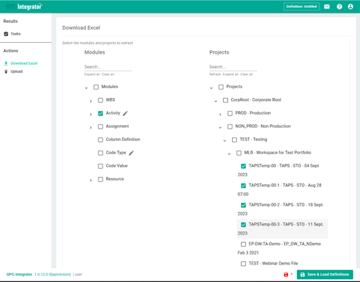This screenshot has width=360, height=282.
Task: Collapse the CorpRoot - Corporate Root node
Action: point(216,101)
